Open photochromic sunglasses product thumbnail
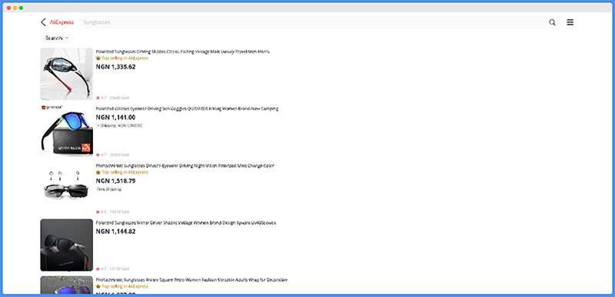 [x=67, y=188]
